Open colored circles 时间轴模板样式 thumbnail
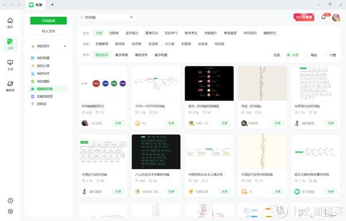 103,84
